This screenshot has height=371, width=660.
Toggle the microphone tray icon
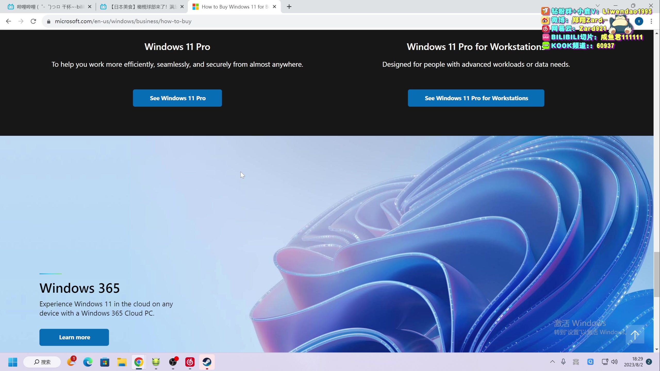tap(563, 362)
